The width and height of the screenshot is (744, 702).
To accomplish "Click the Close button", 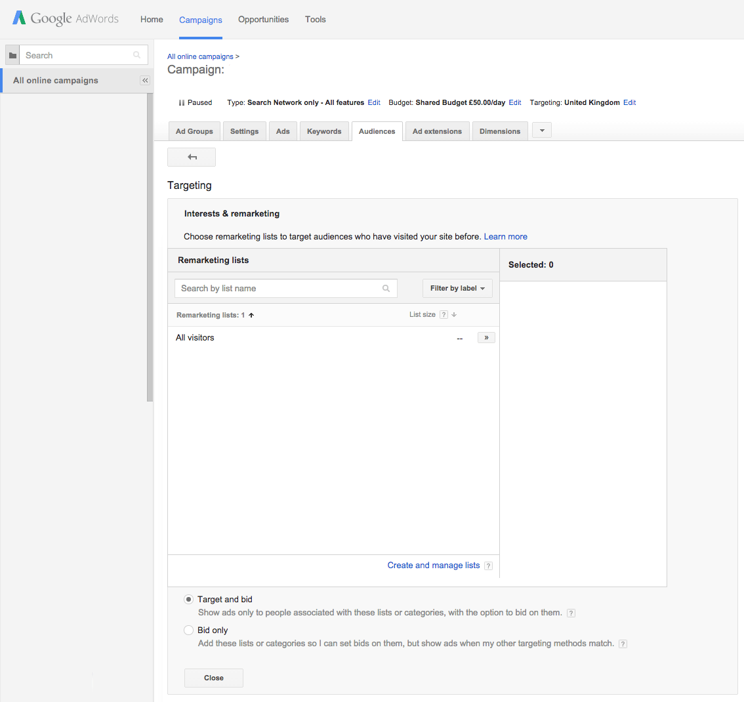I will (x=214, y=678).
